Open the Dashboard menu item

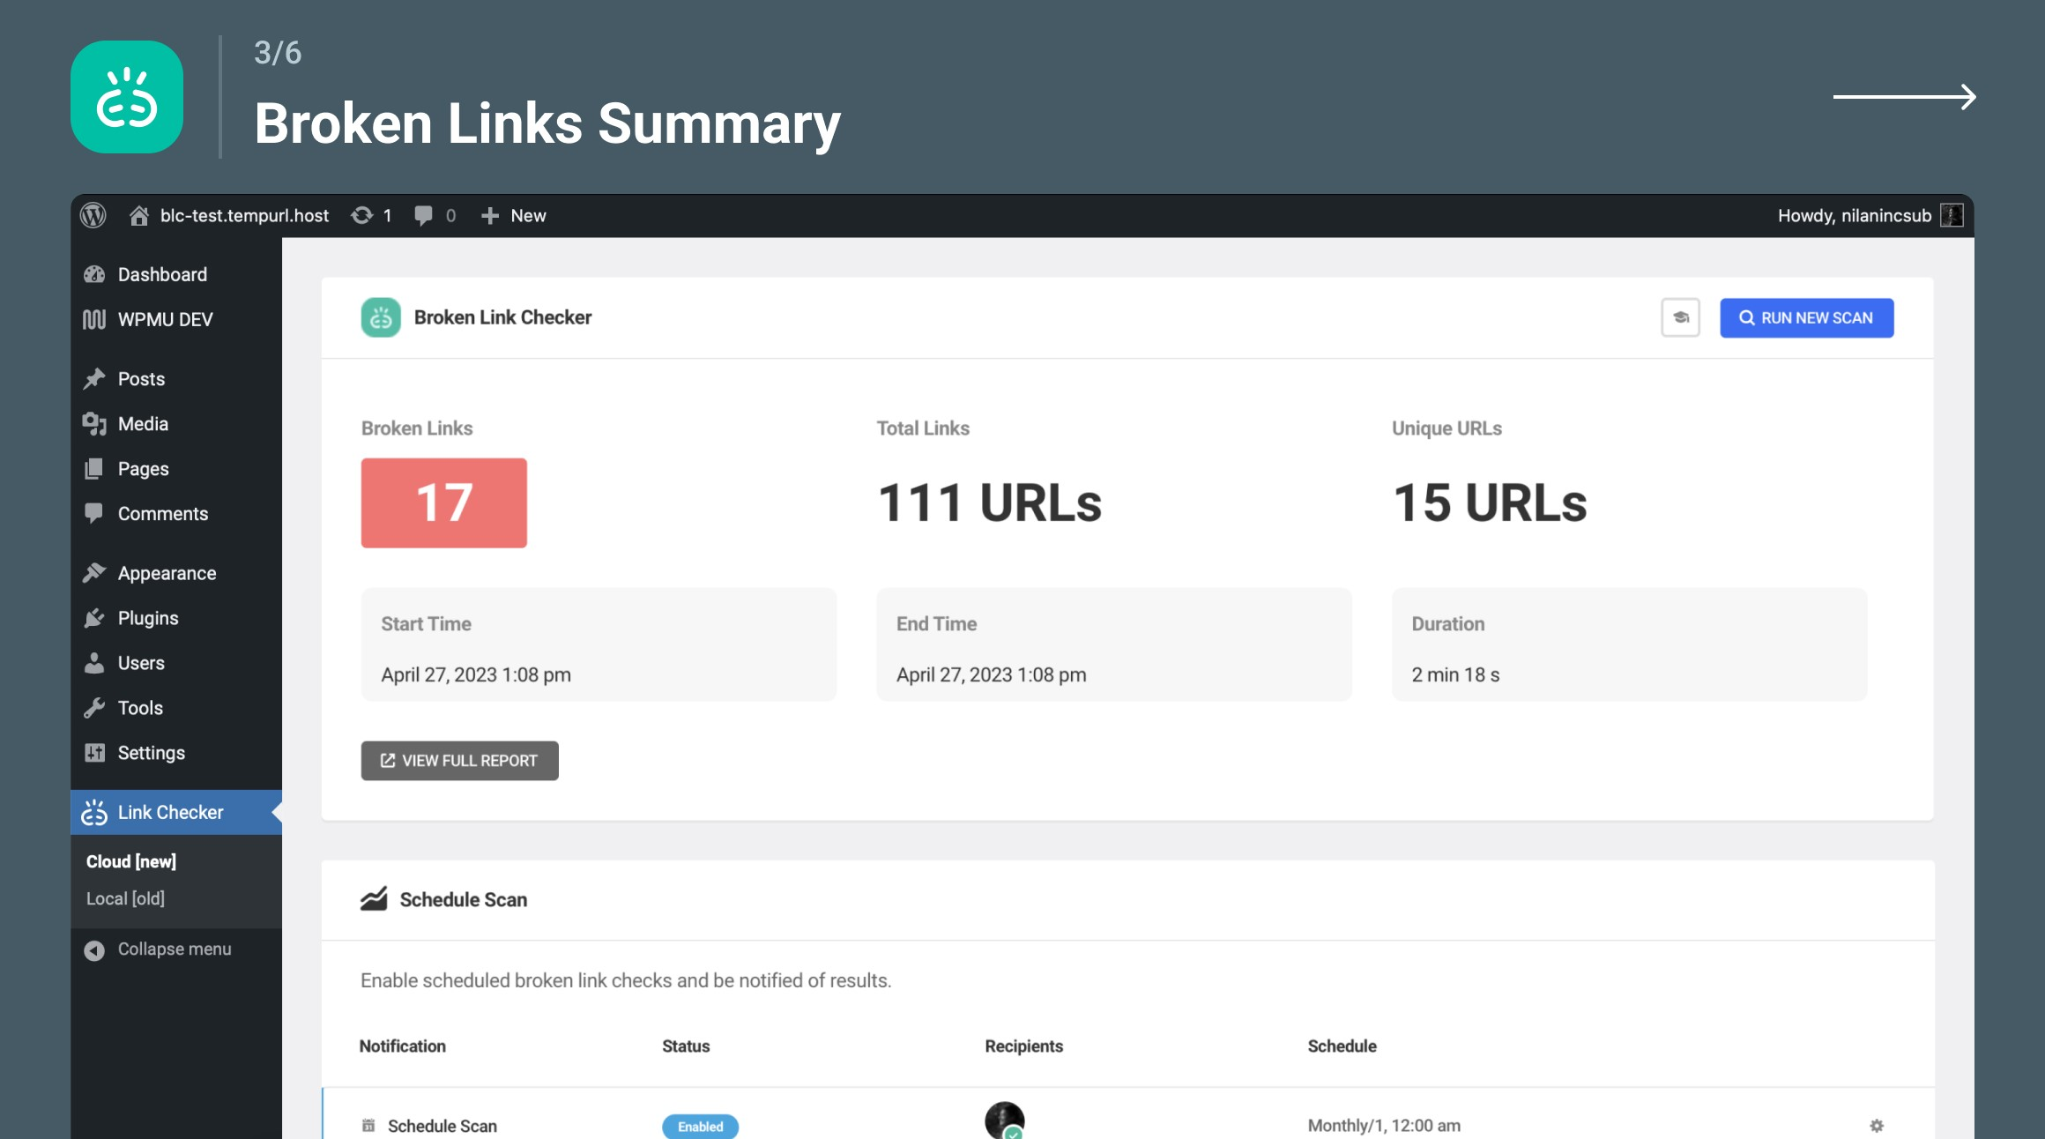click(x=160, y=273)
